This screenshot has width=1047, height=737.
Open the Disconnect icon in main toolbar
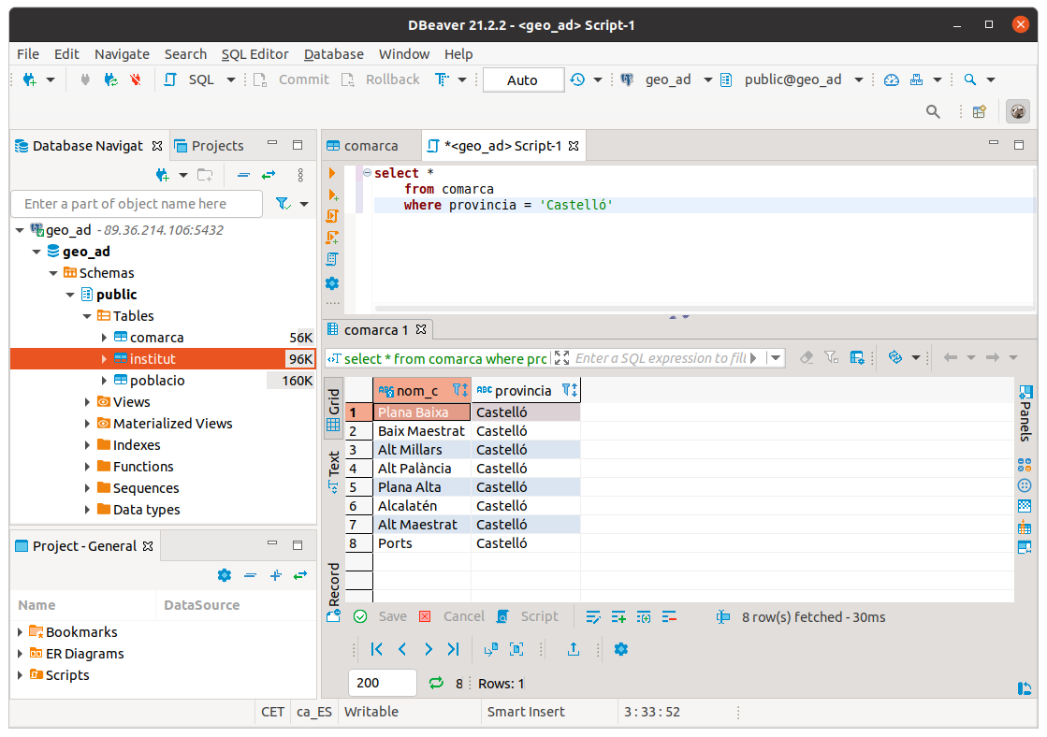136,79
